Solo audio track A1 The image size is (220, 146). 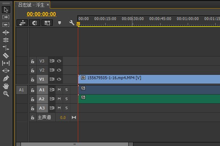click(x=66, y=90)
